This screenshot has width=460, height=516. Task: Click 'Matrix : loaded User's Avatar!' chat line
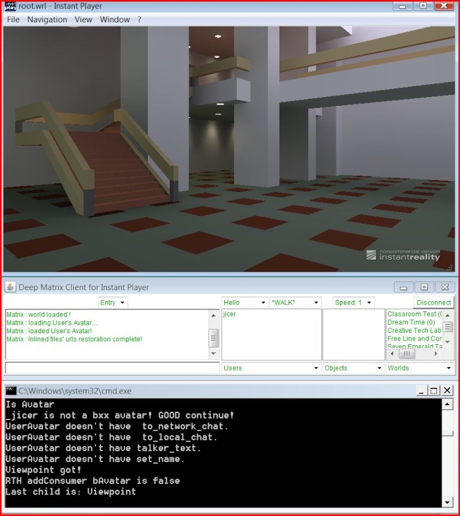[x=49, y=331]
